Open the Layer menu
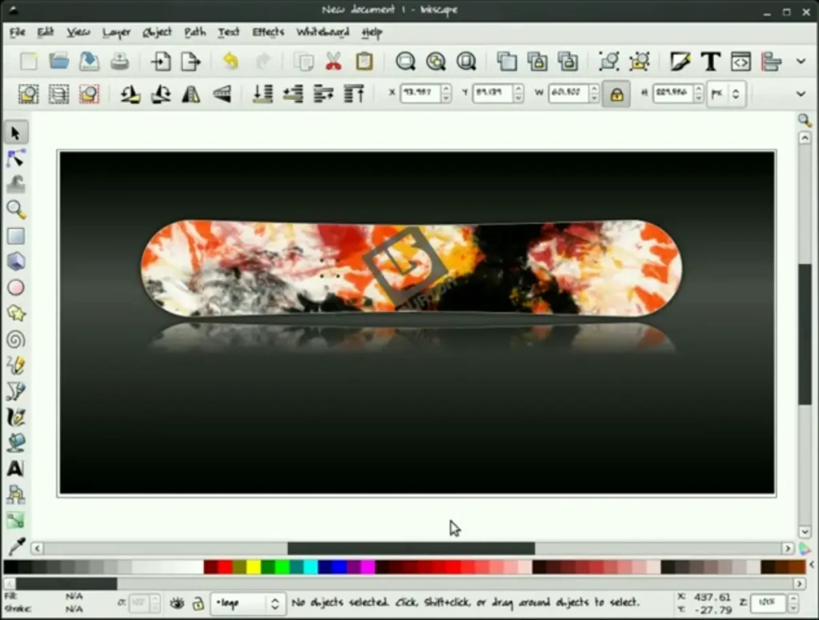The width and height of the screenshot is (819, 620). [x=116, y=32]
